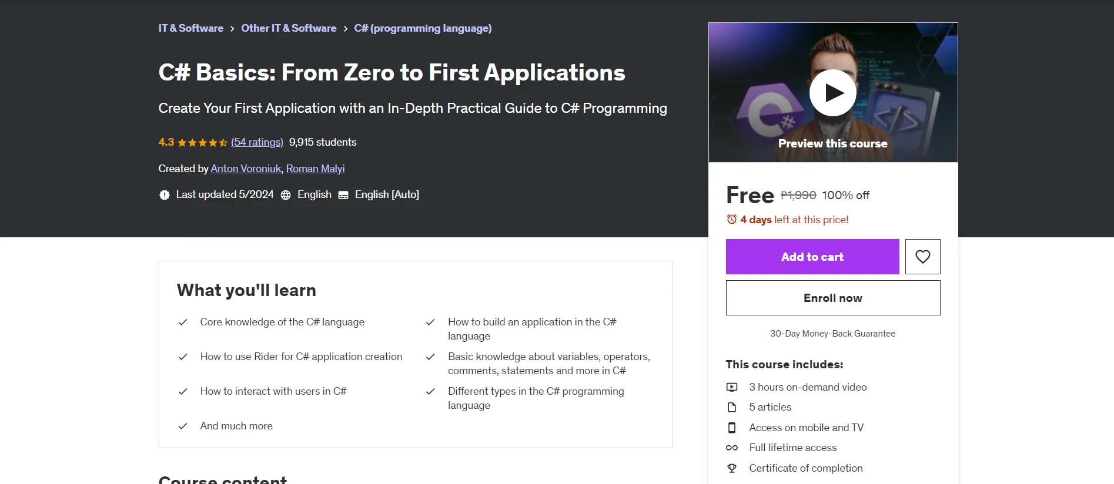Click the Certificate of completion text

tap(806, 468)
